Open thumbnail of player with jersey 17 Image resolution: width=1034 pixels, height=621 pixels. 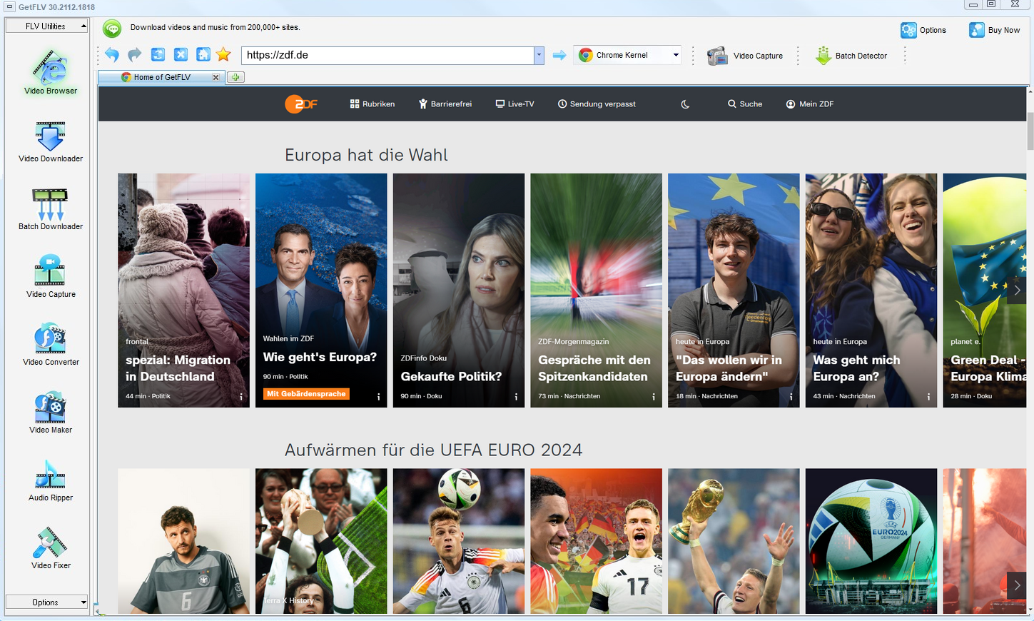click(x=596, y=541)
